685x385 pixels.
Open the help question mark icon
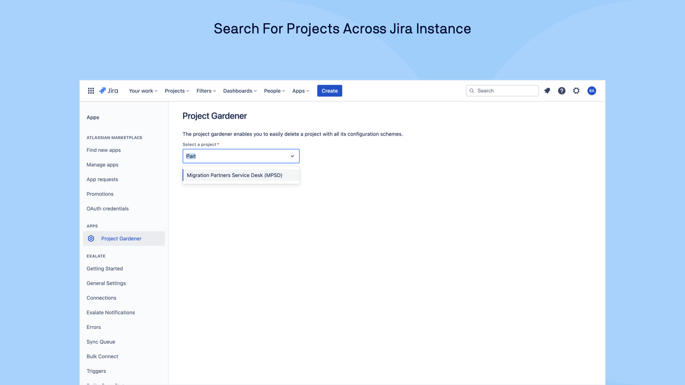pyautogui.click(x=562, y=91)
